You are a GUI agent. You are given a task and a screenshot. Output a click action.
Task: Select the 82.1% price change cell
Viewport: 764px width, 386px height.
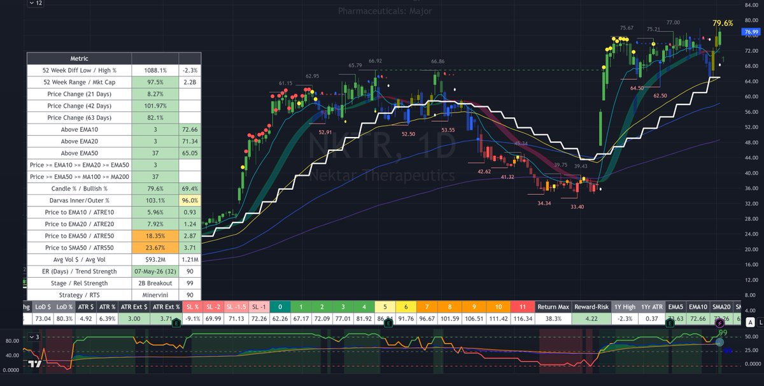[x=155, y=118]
